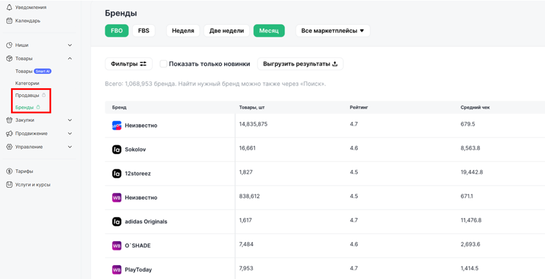The width and height of the screenshot is (545, 279).
Task: Click the 11,476.8 average check cell
Action: [471, 220]
